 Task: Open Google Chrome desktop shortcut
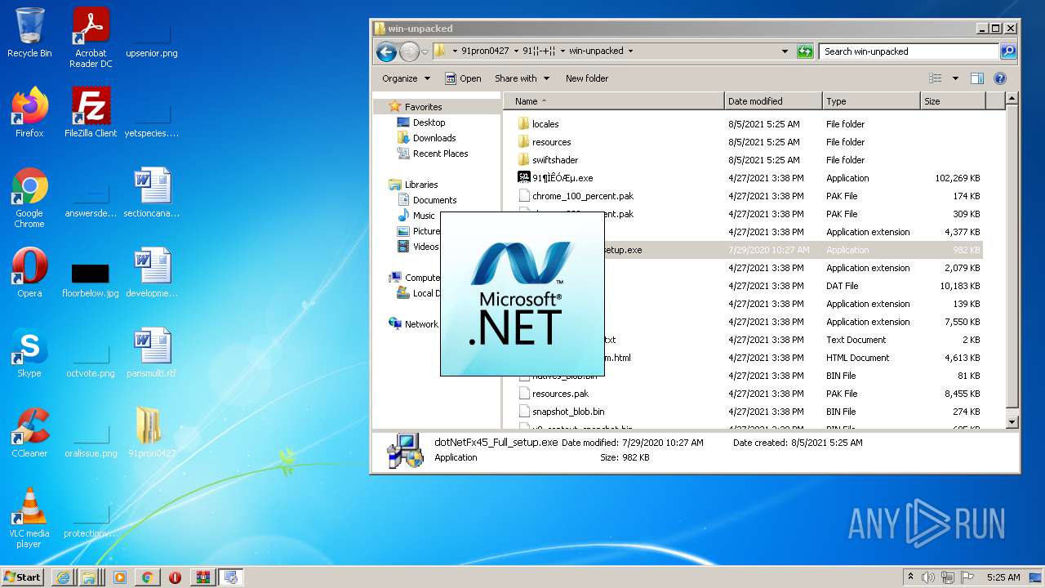pyautogui.click(x=29, y=198)
